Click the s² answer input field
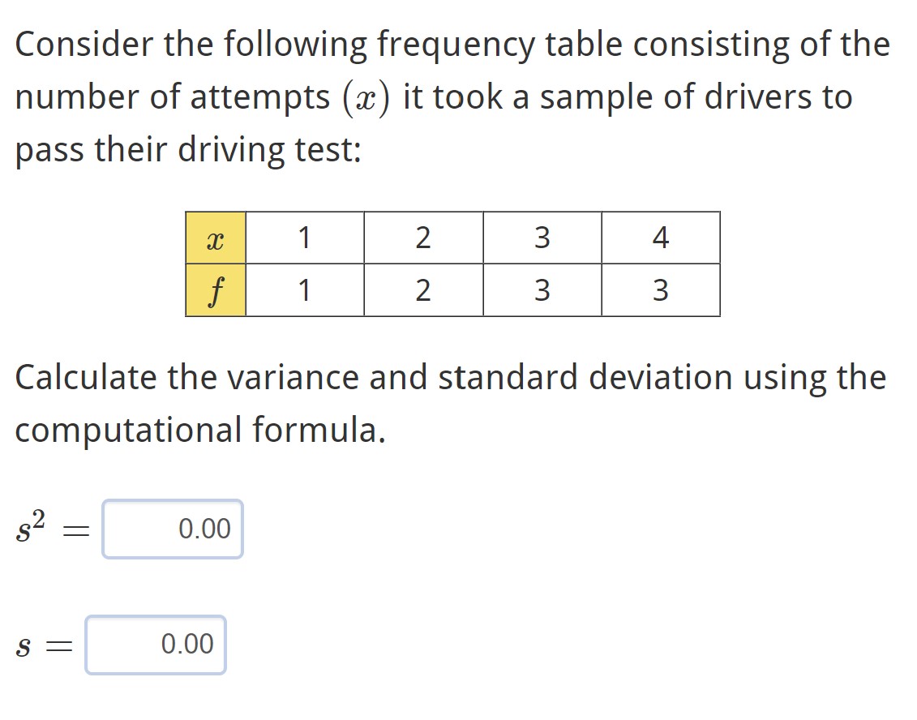Viewport: 917px width, 720px height. [172, 529]
